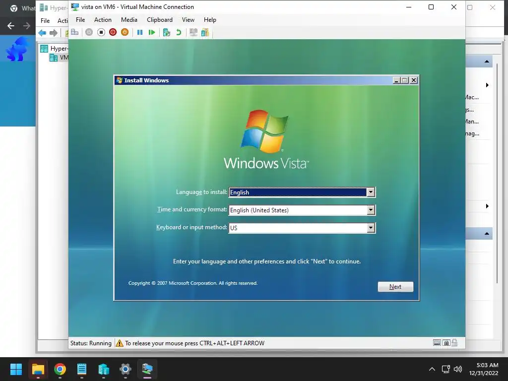This screenshot has height=381, width=508.
Task: Click the warning triangle in the status bar
Action: click(120, 343)
